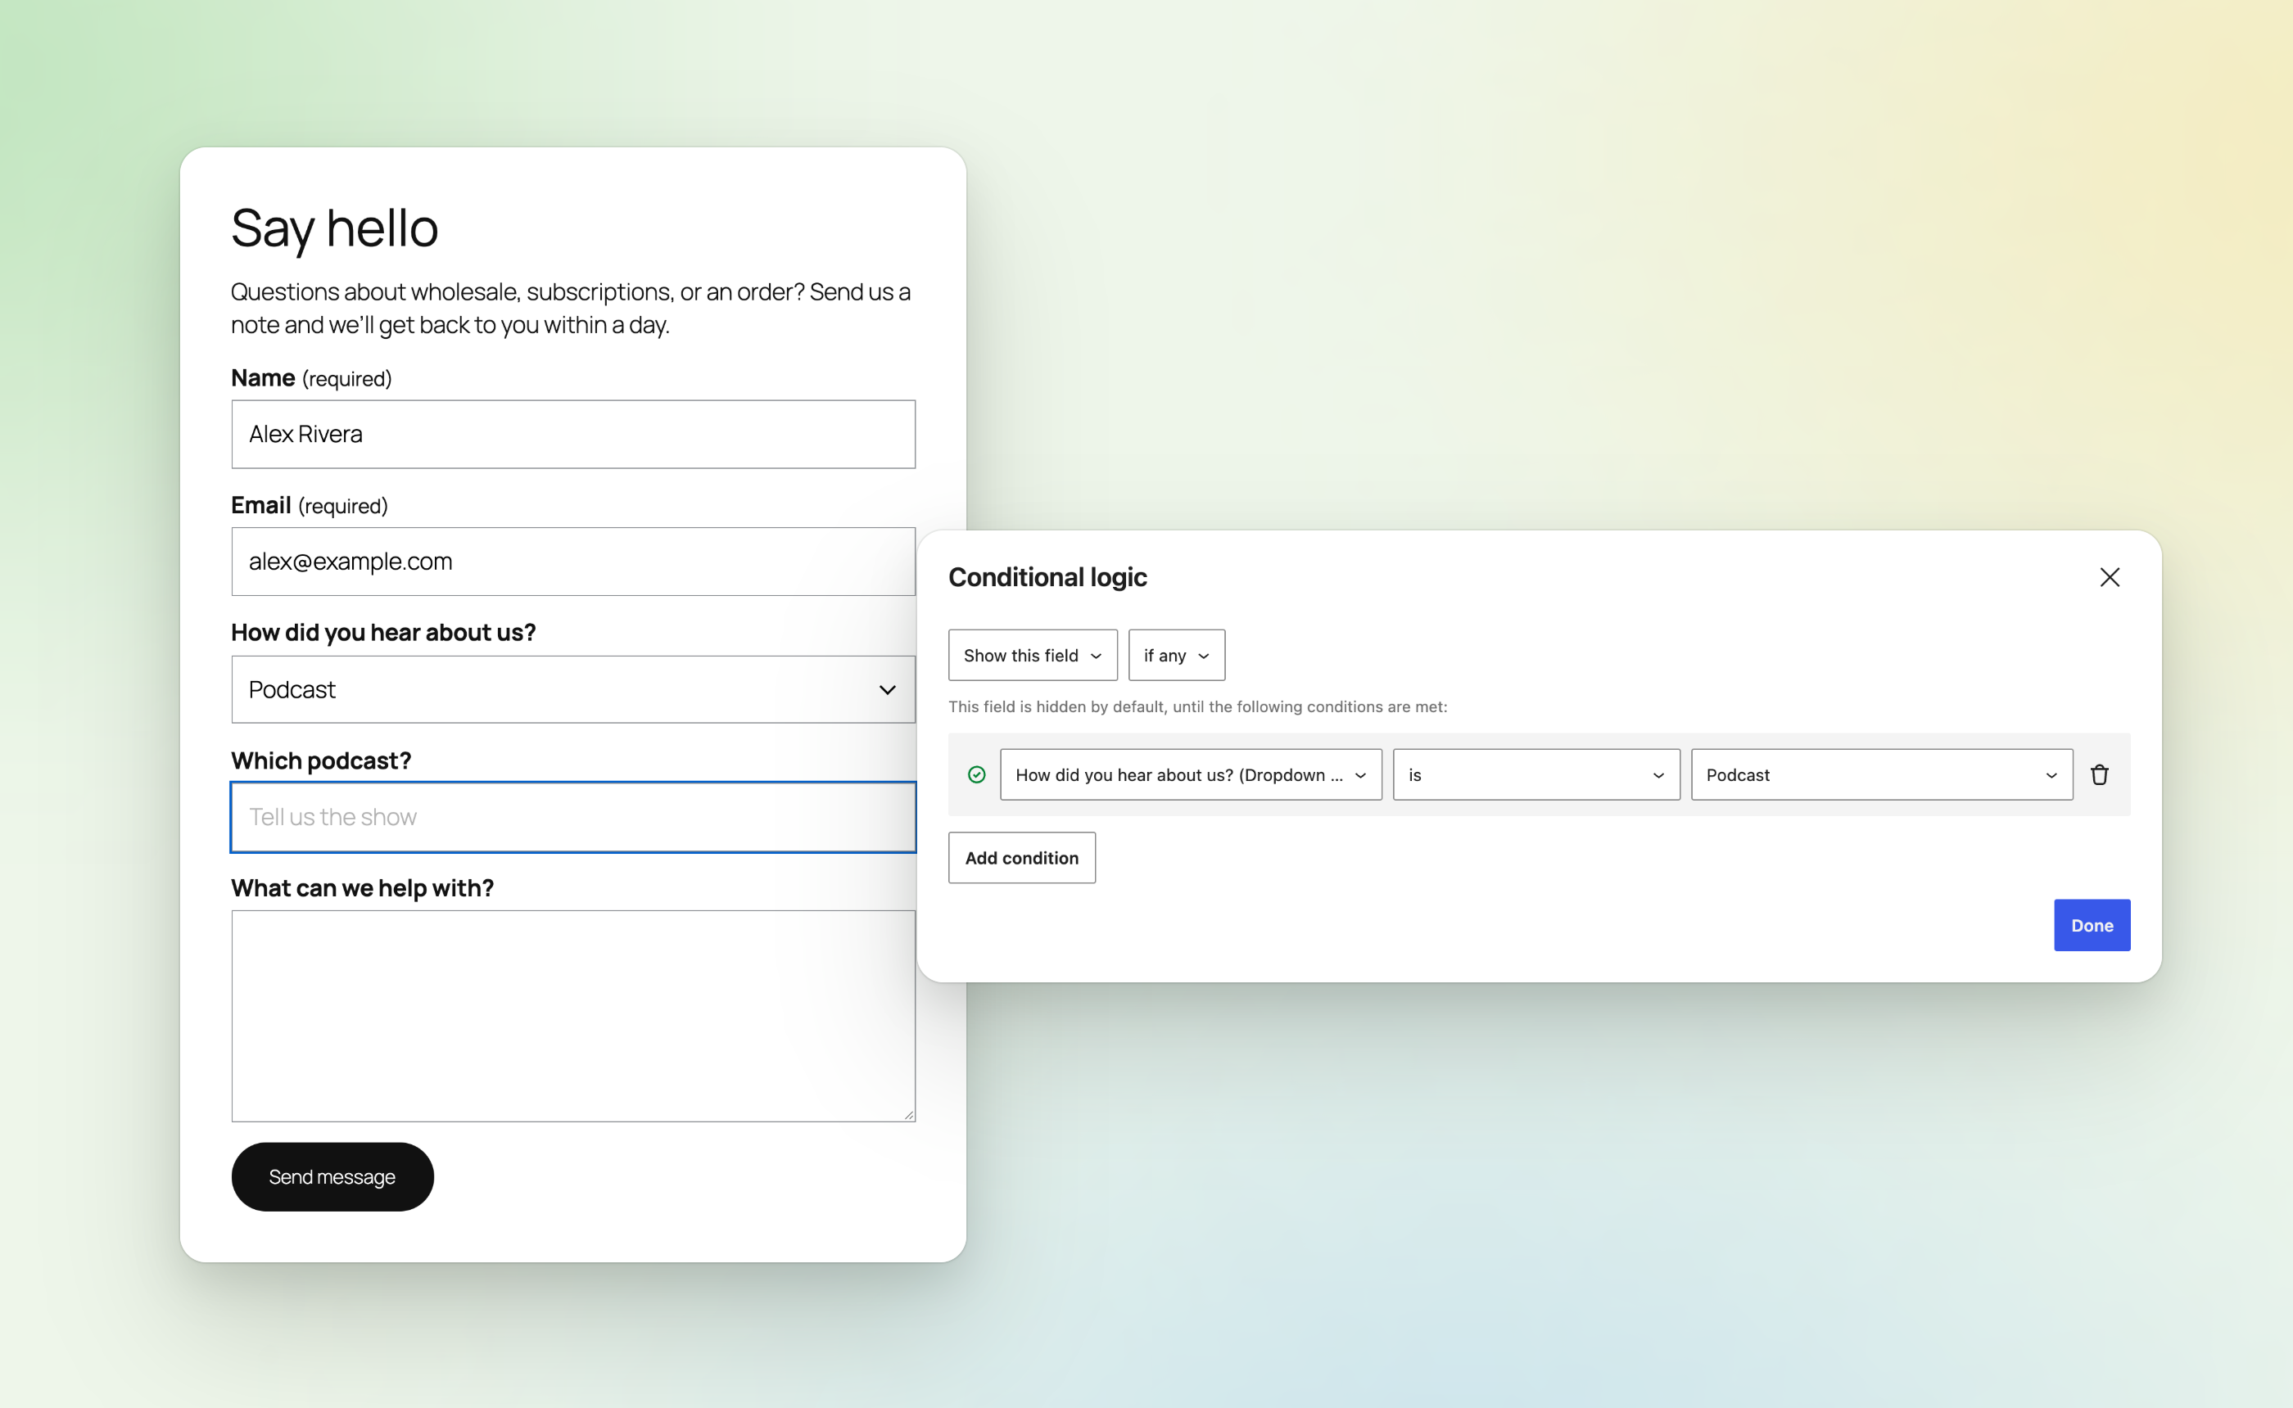Viewport: 2293px width, 1408px height.
Task: Click the "What can we help with?" textarea
Action: coord(572,1016)
